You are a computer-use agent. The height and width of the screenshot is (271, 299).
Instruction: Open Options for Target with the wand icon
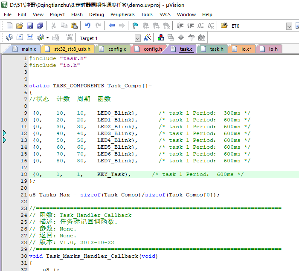pyautogui.click(x=148, y=37)
